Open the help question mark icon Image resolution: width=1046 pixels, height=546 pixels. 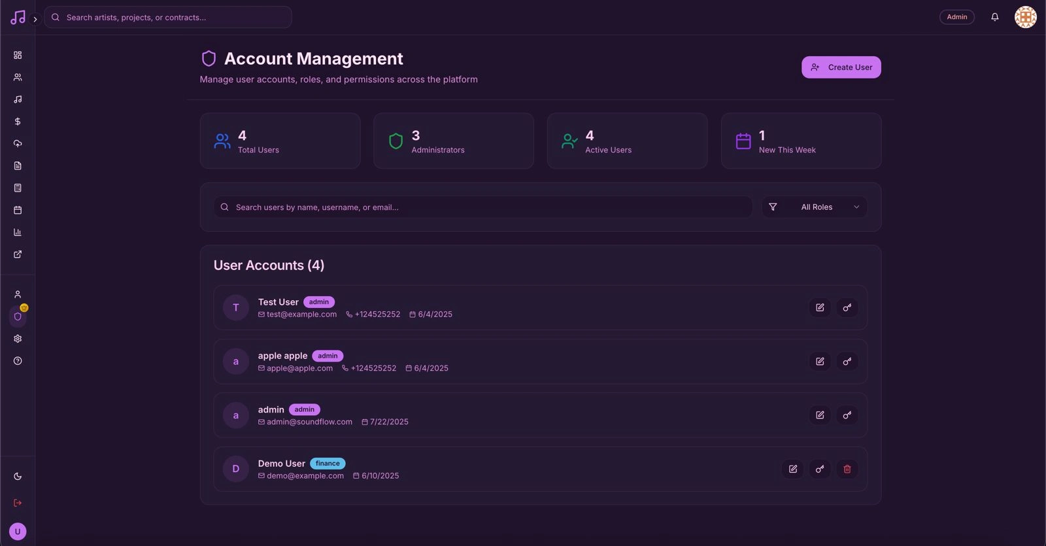(x=18, y=361)
